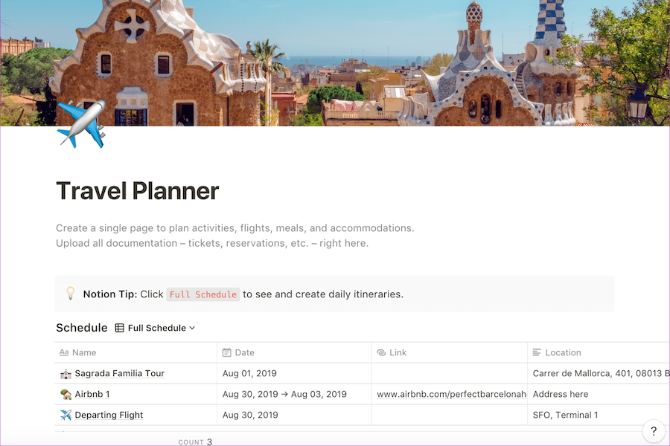This screenshot has height=446, width=670.
Task: Open the Airbnb 1 entry
Action: pyautogui.click(x=92, y=395)
